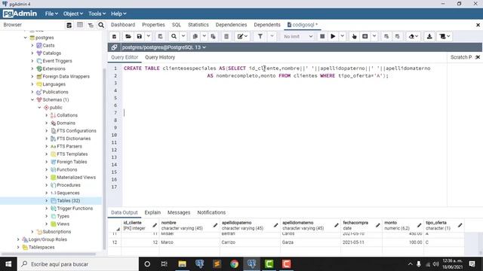Open the Help menu

118,14
